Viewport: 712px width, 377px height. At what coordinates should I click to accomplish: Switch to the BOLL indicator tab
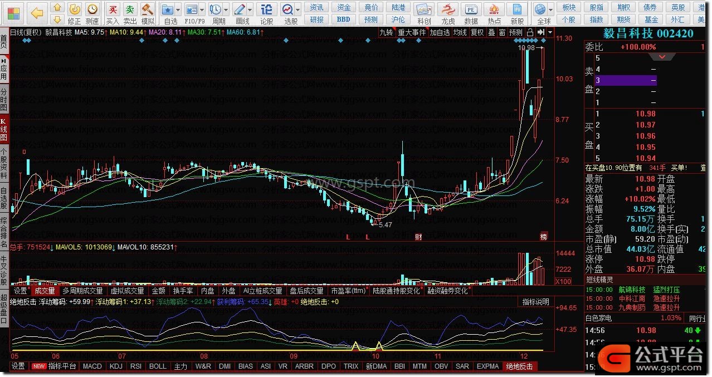tap(158, 366)
